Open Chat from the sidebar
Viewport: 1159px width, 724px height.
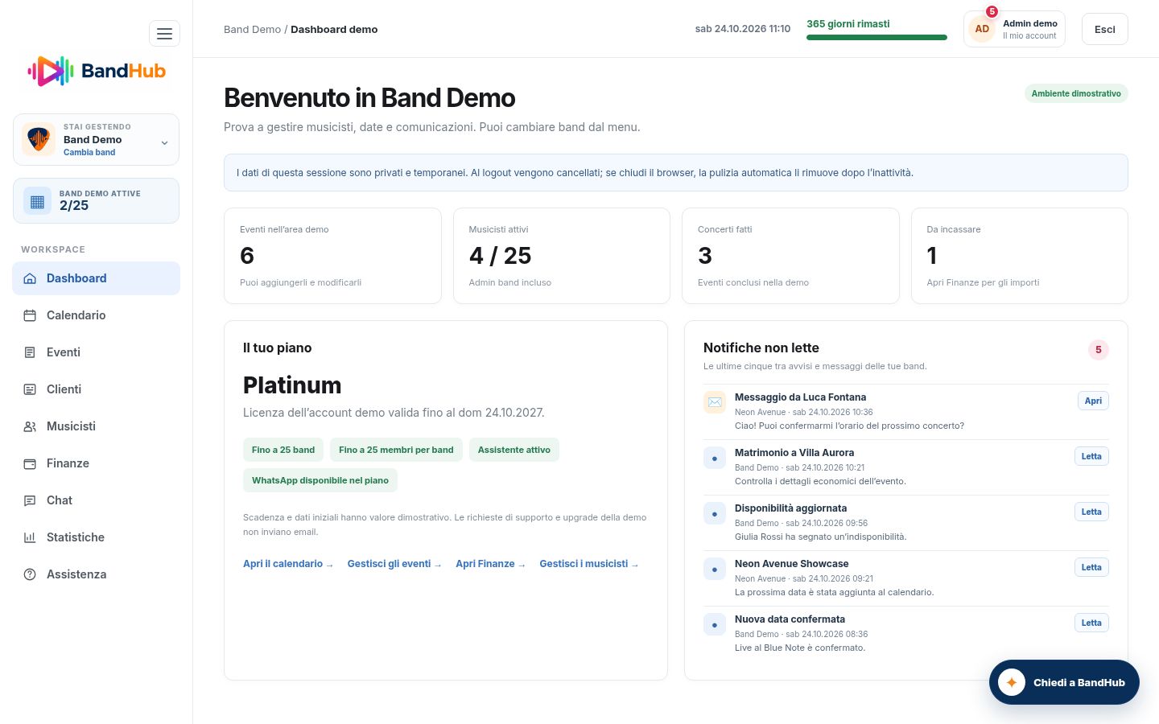(96, 500)
